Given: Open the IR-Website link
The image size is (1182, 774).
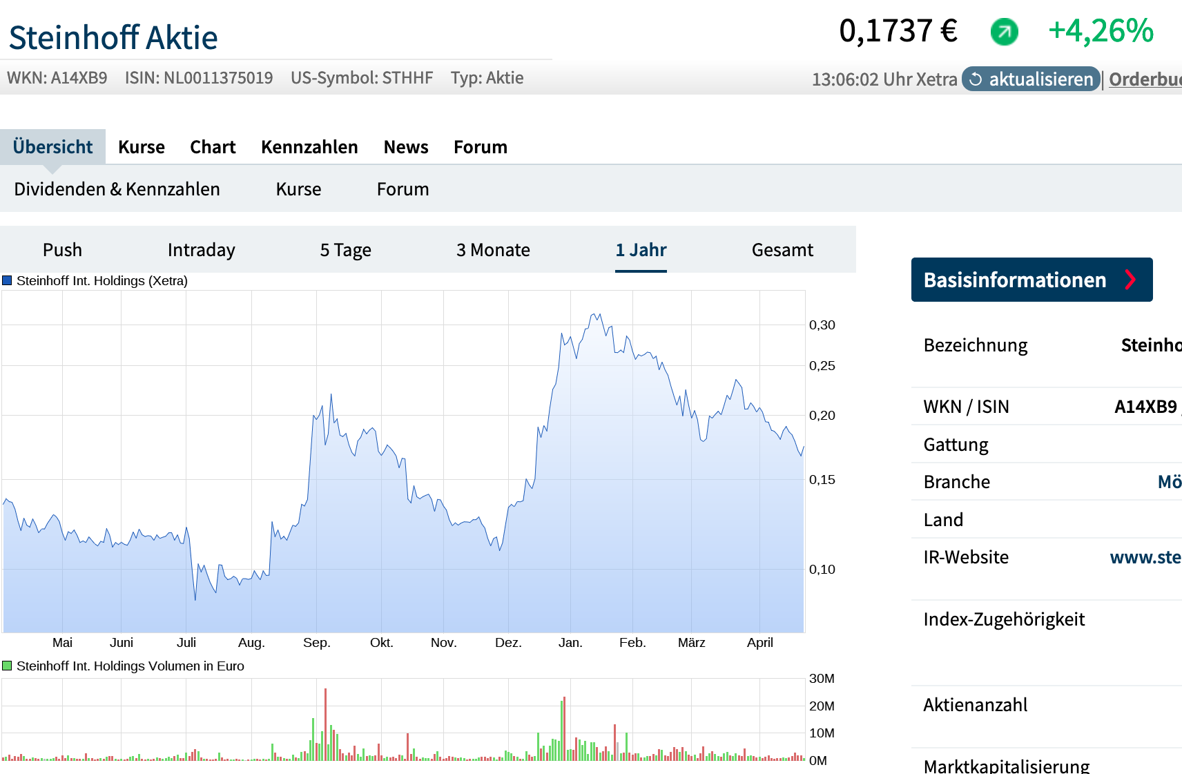Looking at the screenshot, I should click(x=1145, y=557).
